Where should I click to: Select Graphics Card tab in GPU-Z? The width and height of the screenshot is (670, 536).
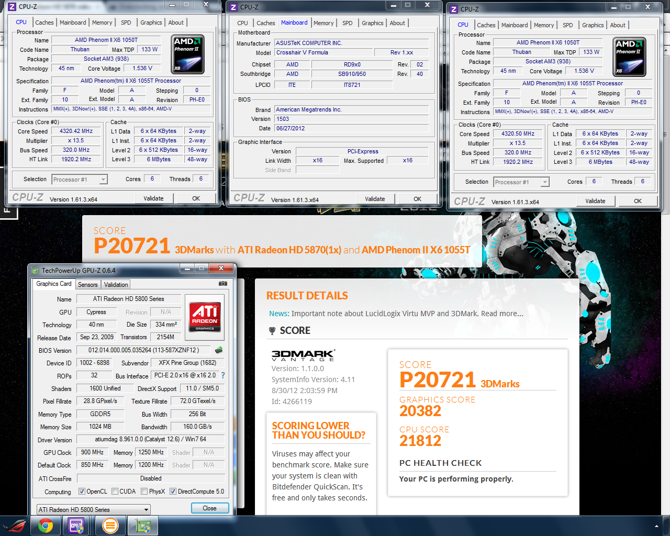[x=54, y=284]
